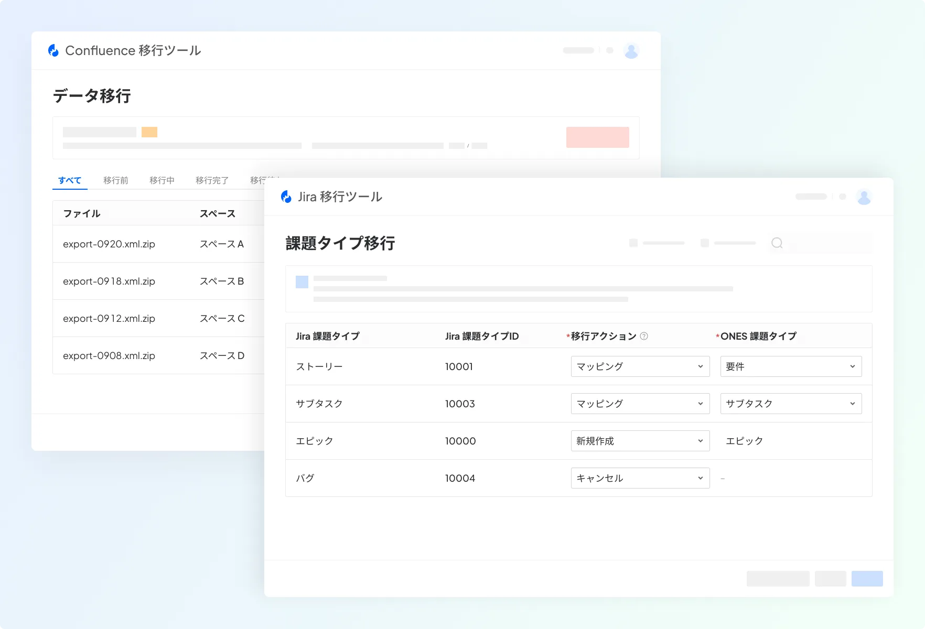Expand the ストーリー migration action dropdown
The height and width of the screenshot is (629, 925).
[640, 366]
